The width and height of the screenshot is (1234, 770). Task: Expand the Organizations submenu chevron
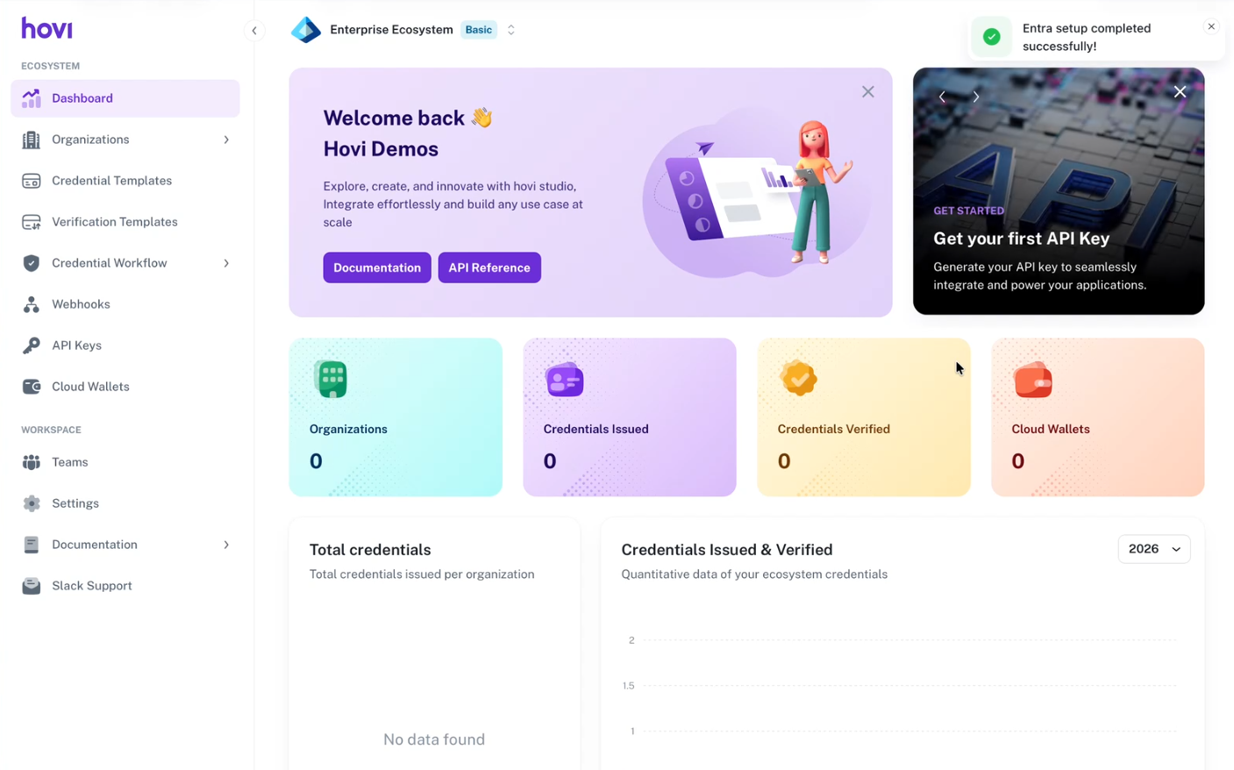226,139
